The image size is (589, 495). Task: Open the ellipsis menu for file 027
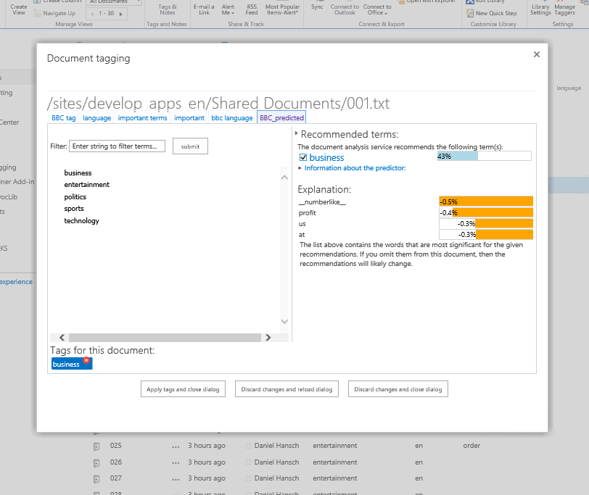tap(176, 478)
